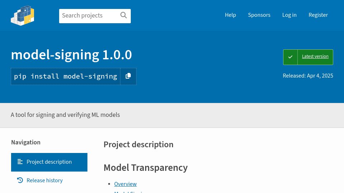Click the model-signing 1.0.0 heading
The height and width of the screenshot is (193, 344).
pos(71,55)
